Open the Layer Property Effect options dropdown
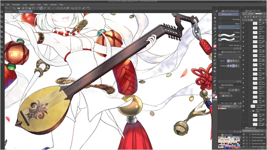 238,90
